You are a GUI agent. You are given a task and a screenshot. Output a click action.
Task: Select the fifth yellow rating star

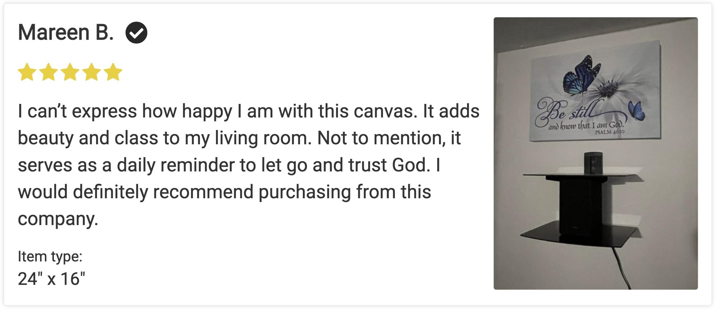(x=113, y=72)
